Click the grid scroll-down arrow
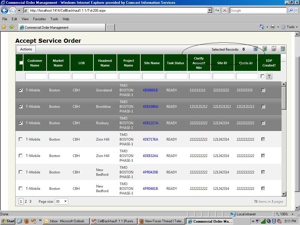The width and height of the screenshot is (300, 225). [x=284, y=194]
